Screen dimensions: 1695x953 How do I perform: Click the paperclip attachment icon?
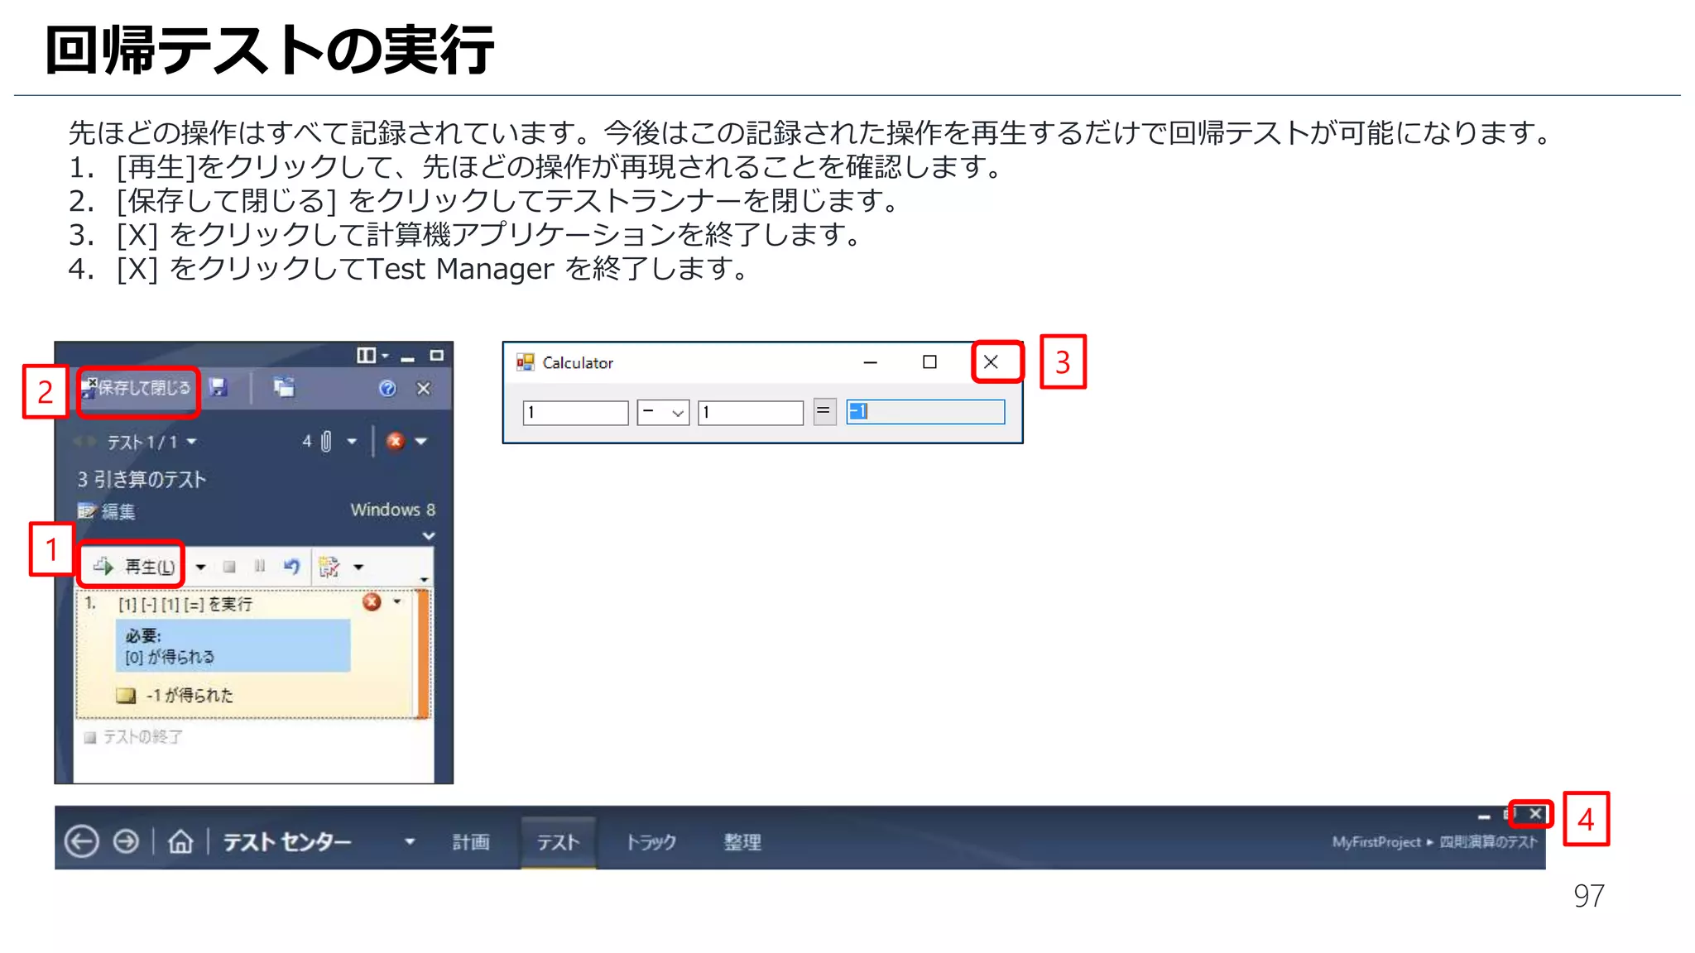pos(326,441)
